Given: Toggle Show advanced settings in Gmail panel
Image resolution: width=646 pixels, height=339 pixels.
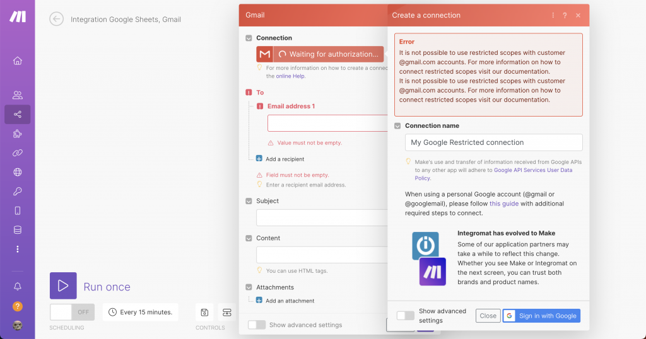Looking at the screenshot, I should [x=257, y=325].
